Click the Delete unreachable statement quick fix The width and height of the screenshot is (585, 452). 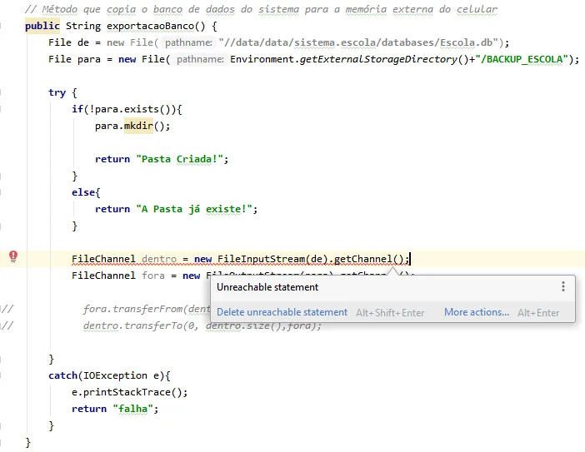click(x=282, y=312)
